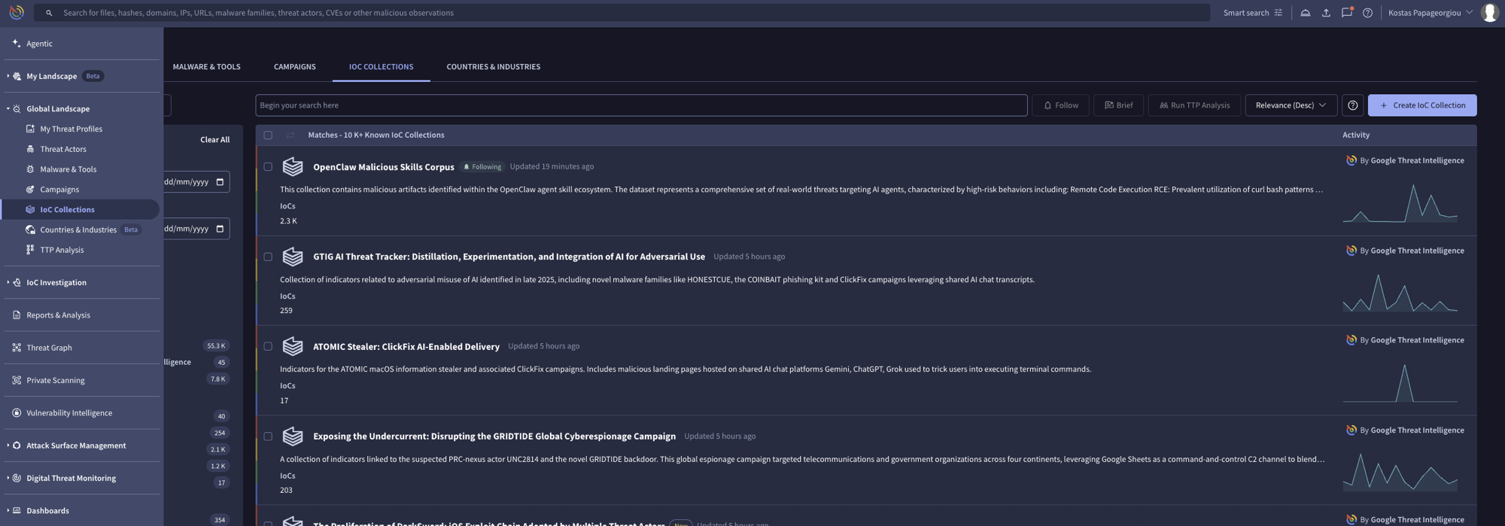Open Threat Graph in sidebar

(x=49, y=348)
